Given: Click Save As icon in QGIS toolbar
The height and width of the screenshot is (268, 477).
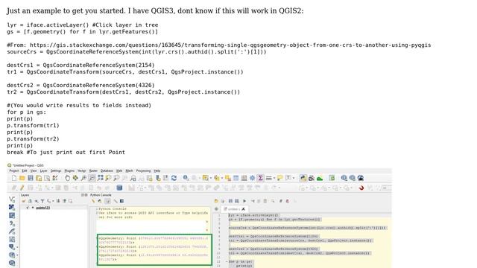Looking at the screenshot, I should 39,178.
